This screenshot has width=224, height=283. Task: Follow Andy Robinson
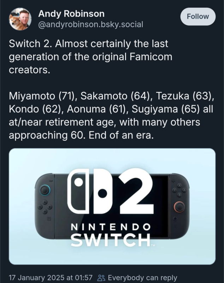[x=198, y=17]
